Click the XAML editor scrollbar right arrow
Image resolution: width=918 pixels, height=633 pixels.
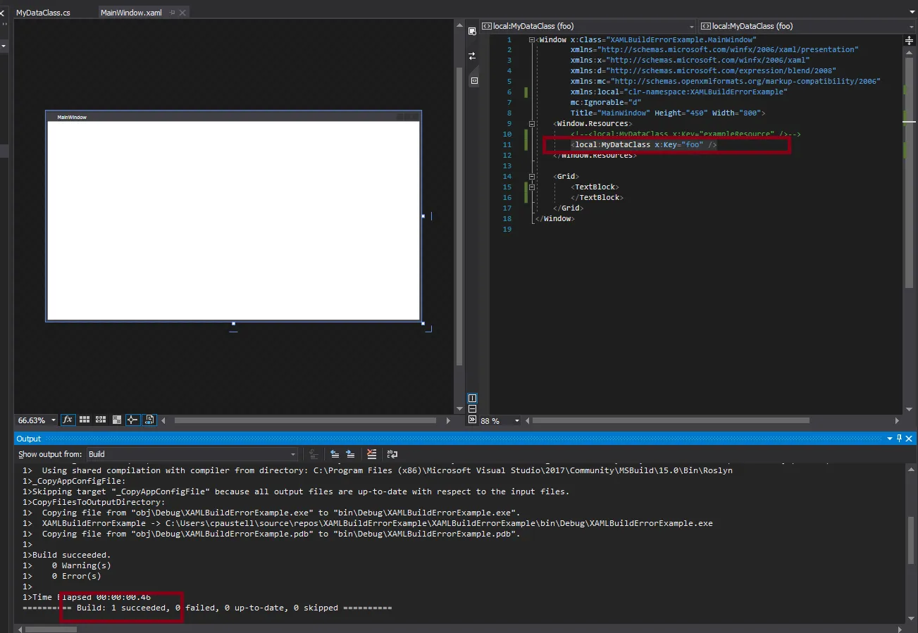coord(897,420)
